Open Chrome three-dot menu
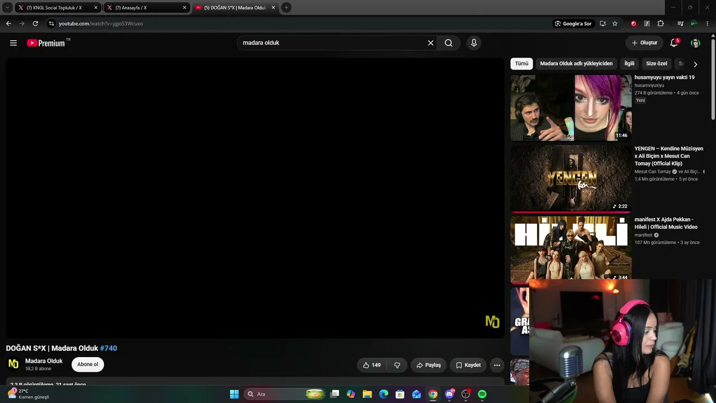Image resolution: width=716 pixels, height=403 pixels. coord(707,24)
